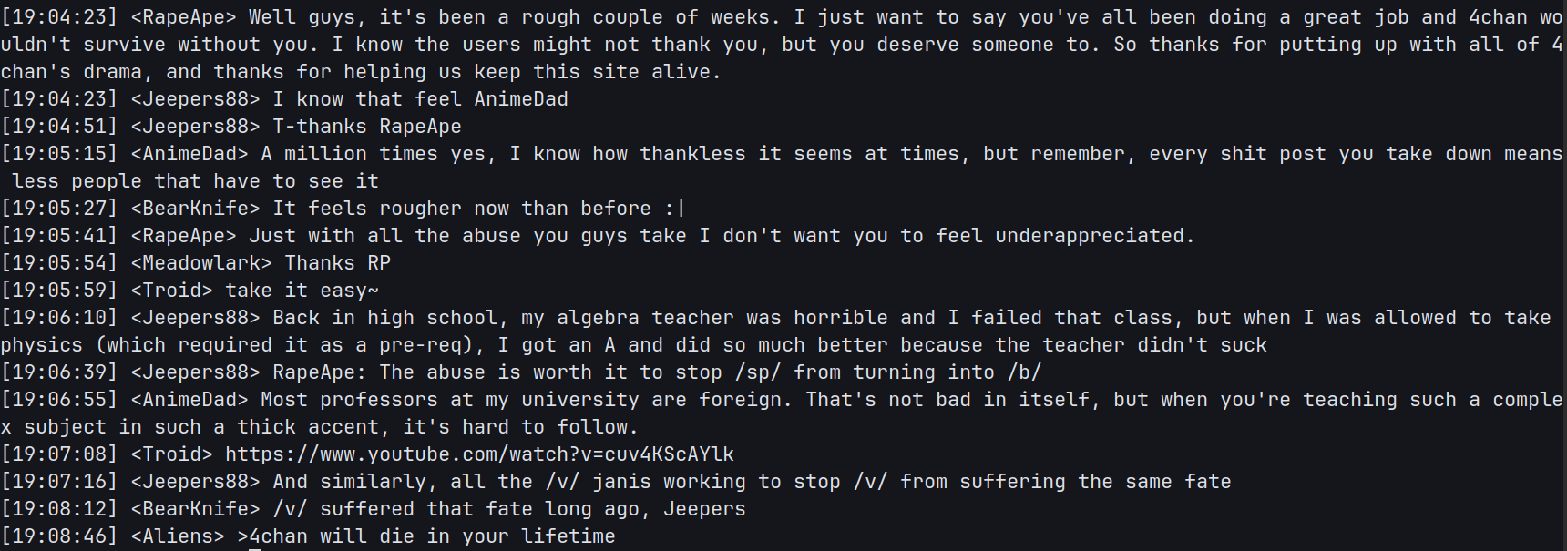1567x551 pixels.
Task: Click the 'Thanks RP' message text
Action: pyautogui.click(x=337, y=263)
